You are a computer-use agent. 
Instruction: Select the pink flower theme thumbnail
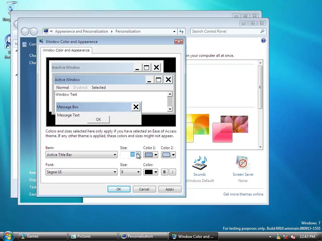click(x=230, y=129)
